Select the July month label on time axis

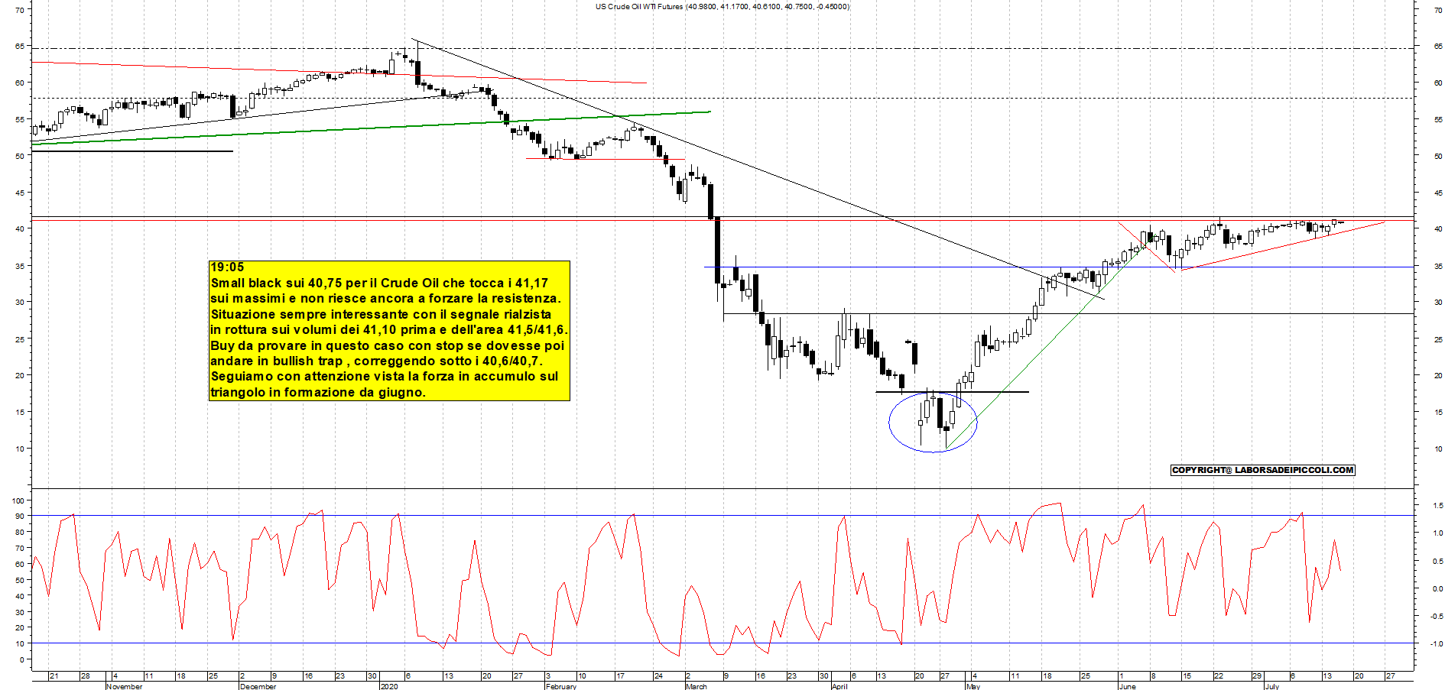[1271, 686]
